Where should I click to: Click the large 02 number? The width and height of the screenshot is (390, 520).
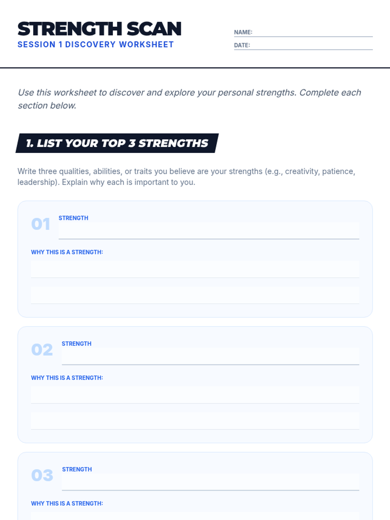coord(42,350)
